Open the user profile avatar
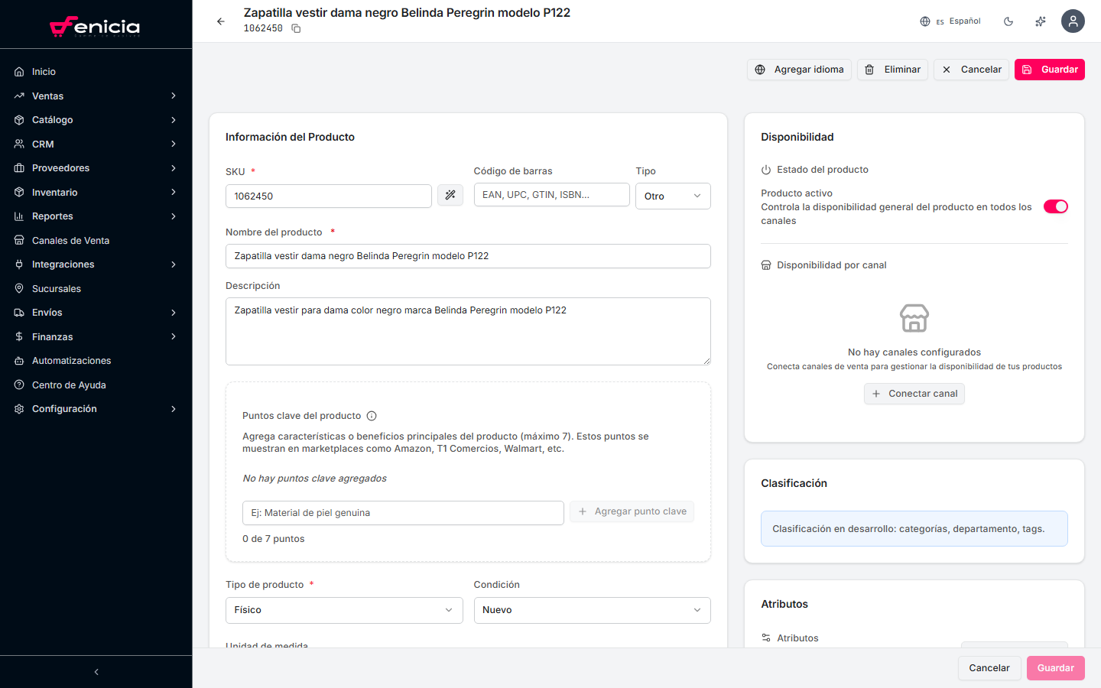Screen dimensions: 1101x688 [x=1073, y=21]
